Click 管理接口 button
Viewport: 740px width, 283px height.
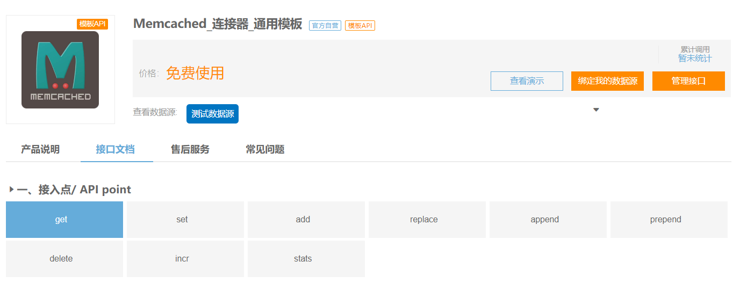688,81
